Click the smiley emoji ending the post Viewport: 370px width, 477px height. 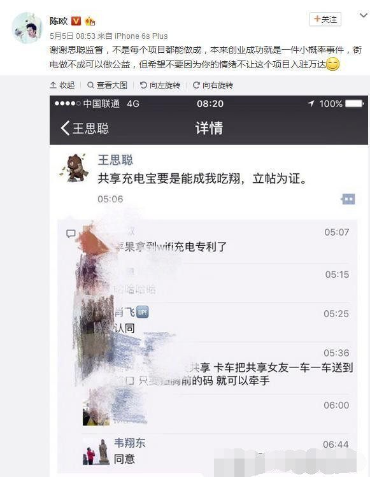click(x=333, y=64)
